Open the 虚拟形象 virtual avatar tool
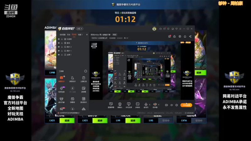 [x=61, y=100]
